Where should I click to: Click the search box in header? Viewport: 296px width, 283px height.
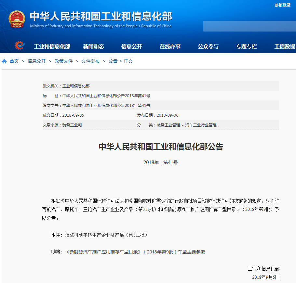click(249, 26)
